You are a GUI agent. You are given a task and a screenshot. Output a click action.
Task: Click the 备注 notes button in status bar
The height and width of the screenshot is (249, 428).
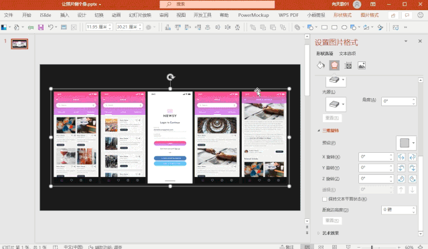[x=287, y=247]
